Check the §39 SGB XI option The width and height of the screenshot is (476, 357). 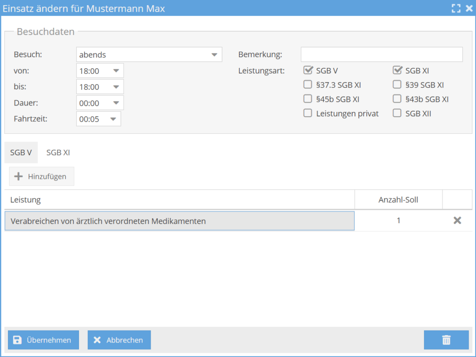pos(397,85)
